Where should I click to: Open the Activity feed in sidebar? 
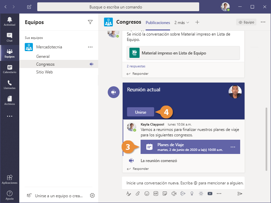9,21
